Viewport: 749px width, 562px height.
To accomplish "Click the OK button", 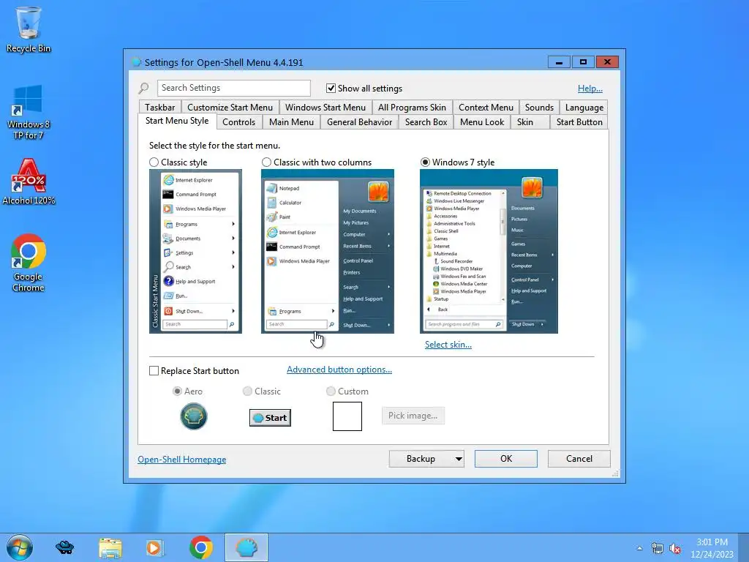I will click(x=506, y=459).
